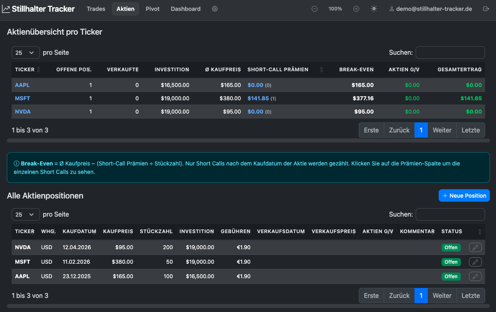The height and width of the screenshot is (312, 496).
Task: Sort by Short-Call Prämien column
Action: 285,70
